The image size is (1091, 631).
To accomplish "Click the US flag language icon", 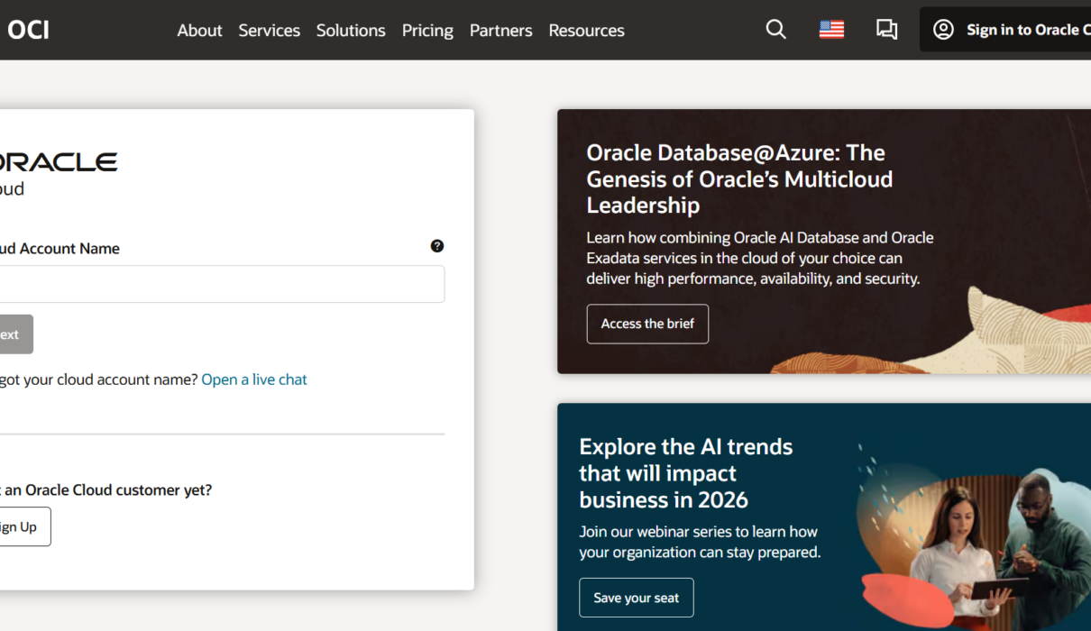I will pos(830,29).
